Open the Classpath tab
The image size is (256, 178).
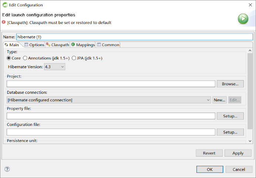tap(58, 45)
